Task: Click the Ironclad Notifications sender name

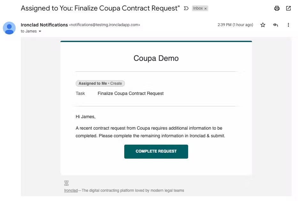Action: coord(44,25)
